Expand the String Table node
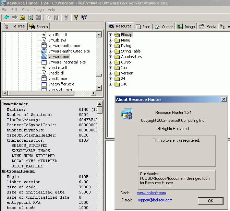Screen dimensions: 230x211 [110, 51]
